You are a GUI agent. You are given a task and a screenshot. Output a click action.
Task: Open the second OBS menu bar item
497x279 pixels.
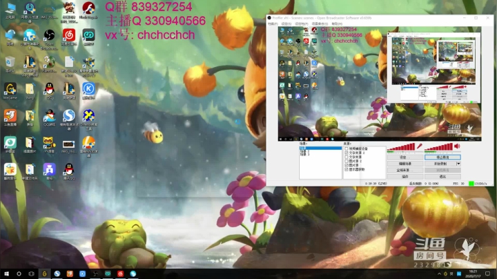[286, 23]
